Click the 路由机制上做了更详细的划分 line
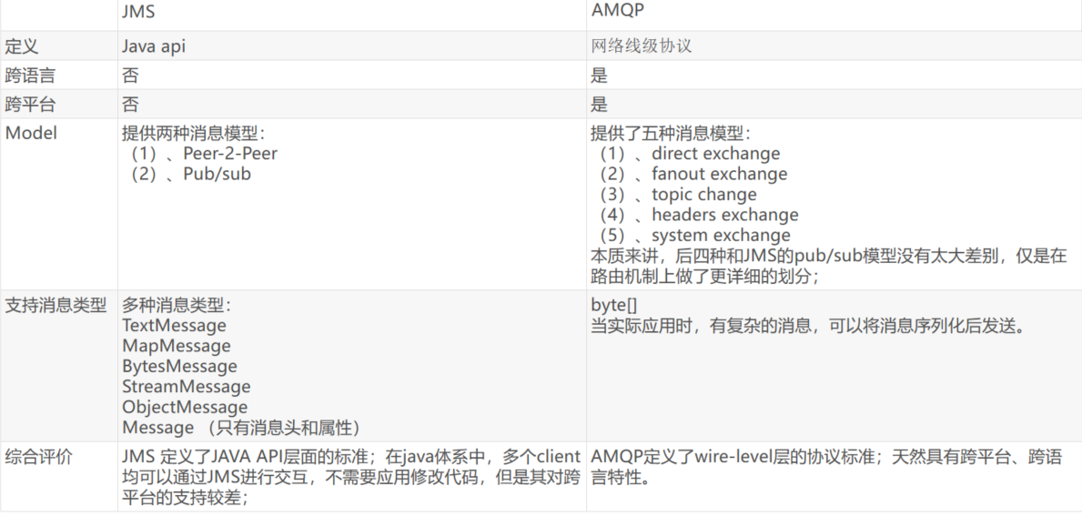 704,276
